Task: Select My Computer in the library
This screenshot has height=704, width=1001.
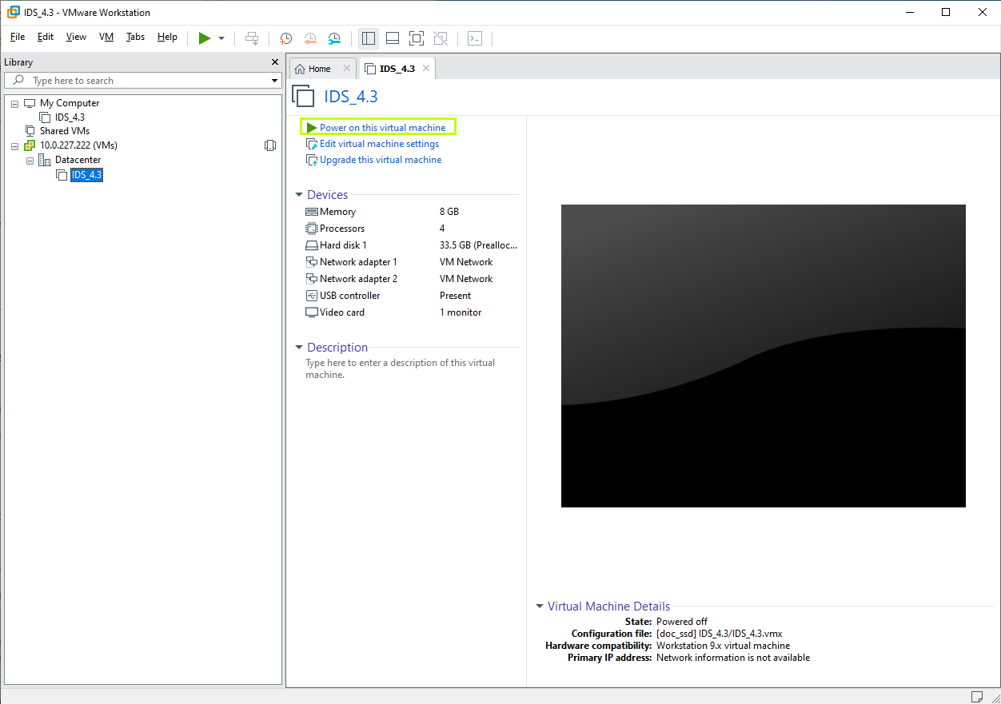Action: click(70, 103)
